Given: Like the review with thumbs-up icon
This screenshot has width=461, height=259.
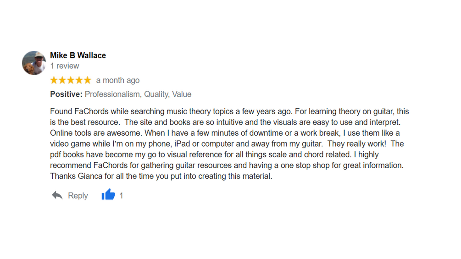Looking at the screenshot, I should [x=108, y=194].
